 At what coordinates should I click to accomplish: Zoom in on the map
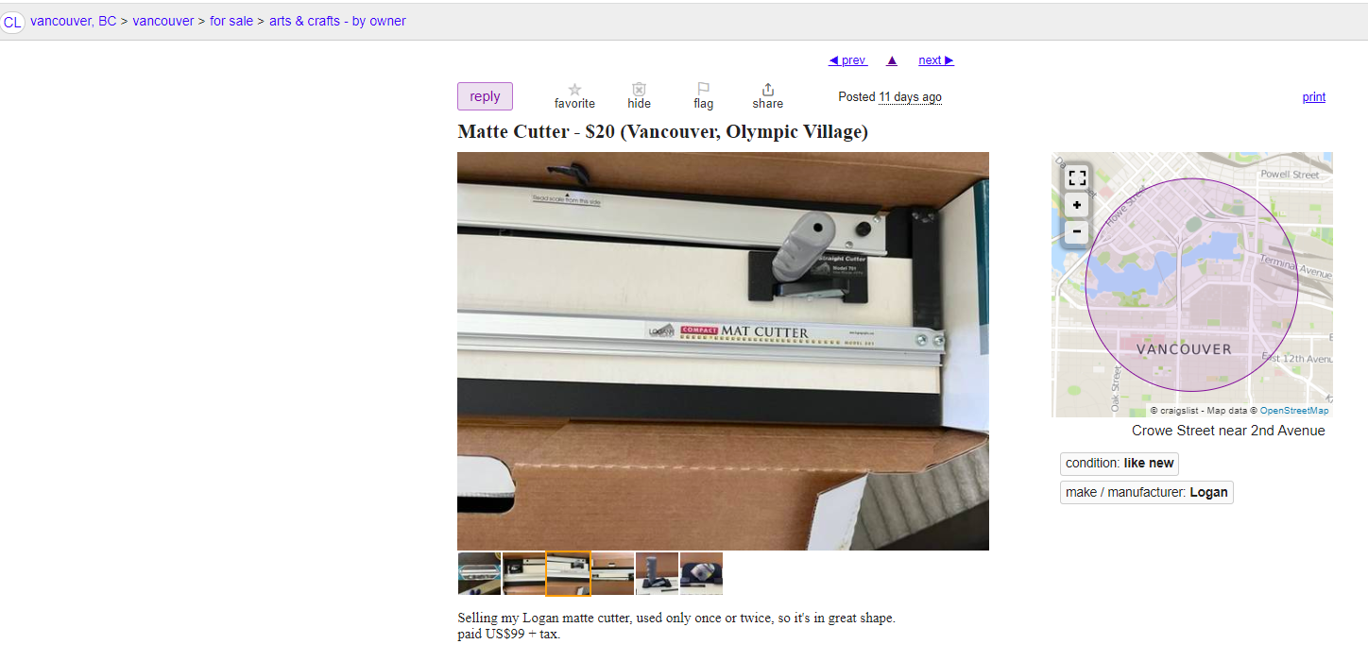1077,205
